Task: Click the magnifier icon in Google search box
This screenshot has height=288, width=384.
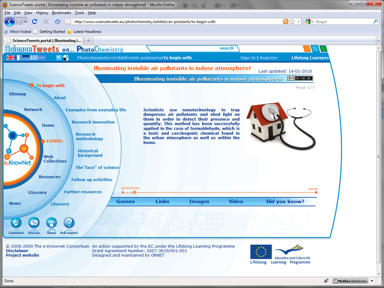Action: 375,22
